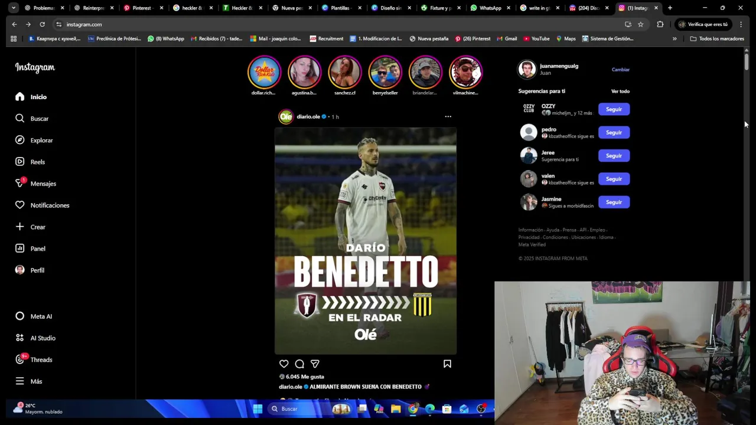Open AI Studio in sidebar

point(35,338)
